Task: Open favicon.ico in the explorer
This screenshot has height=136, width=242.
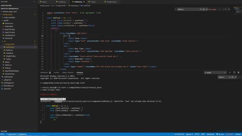Action: [9, 23]
